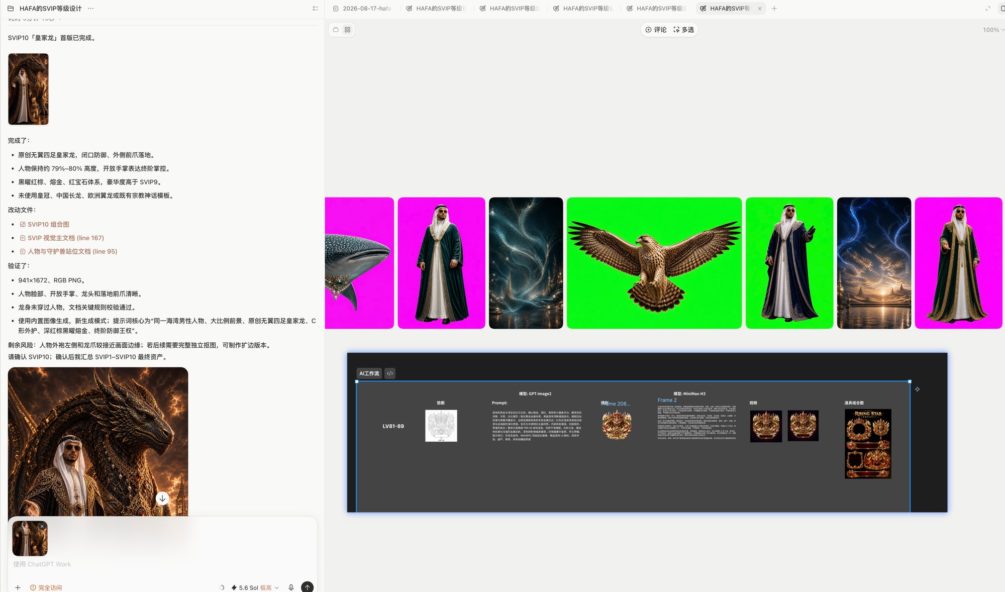This screenshot has width=1005, height=592.
Task: Toggle 多选 multi-select mode
Action: click(683, 30)
